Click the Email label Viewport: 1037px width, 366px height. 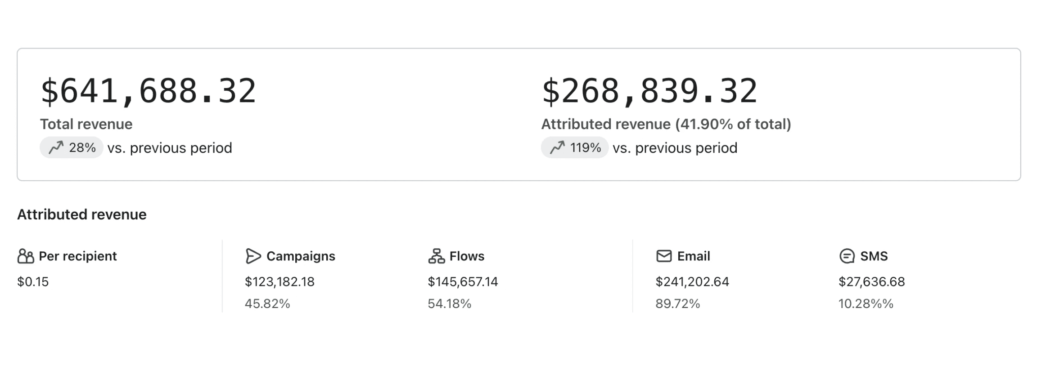coord(694,256)
